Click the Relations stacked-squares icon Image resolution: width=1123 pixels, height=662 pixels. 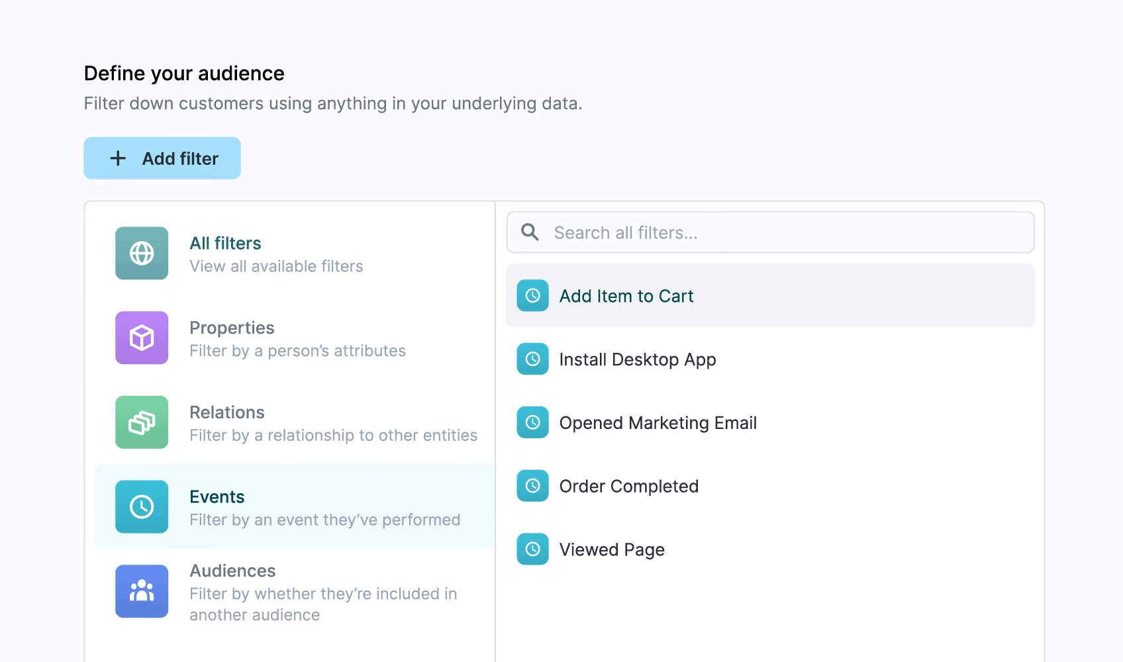(142, 422)
